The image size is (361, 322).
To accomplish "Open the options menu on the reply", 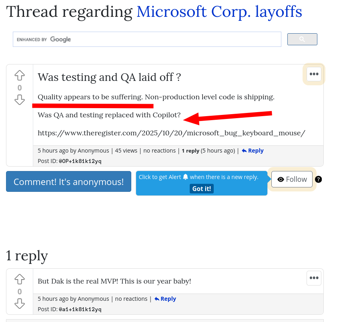I will pyautogui.click(x=314, y=278).
